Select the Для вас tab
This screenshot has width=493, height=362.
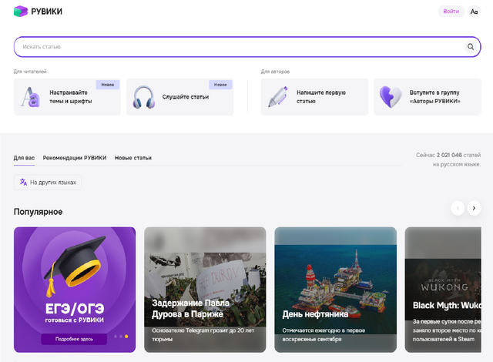click(x=24, y=158)
